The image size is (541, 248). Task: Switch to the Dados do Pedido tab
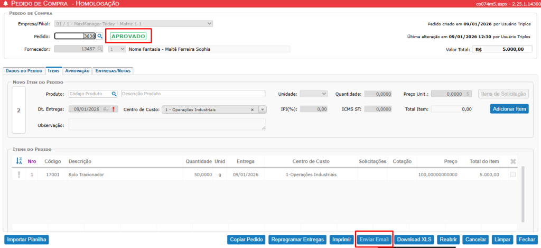[x=24, y=70]
